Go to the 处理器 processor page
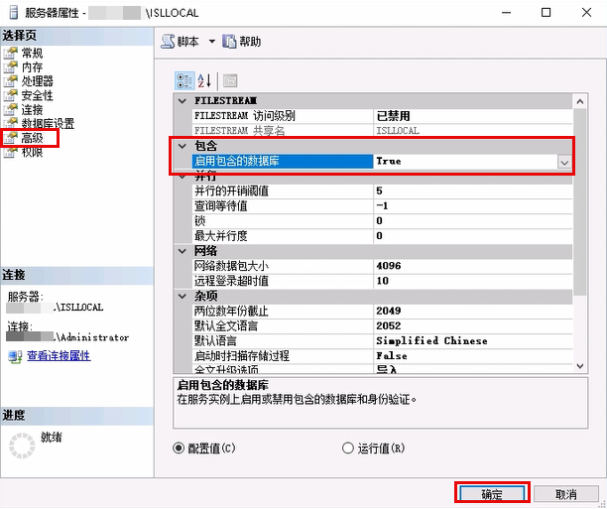This screenshot has height=509, width=607. point(37,80)
